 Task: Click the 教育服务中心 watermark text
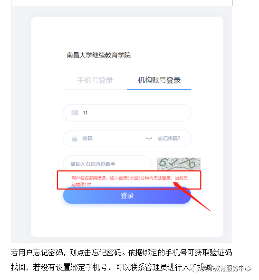231,268
